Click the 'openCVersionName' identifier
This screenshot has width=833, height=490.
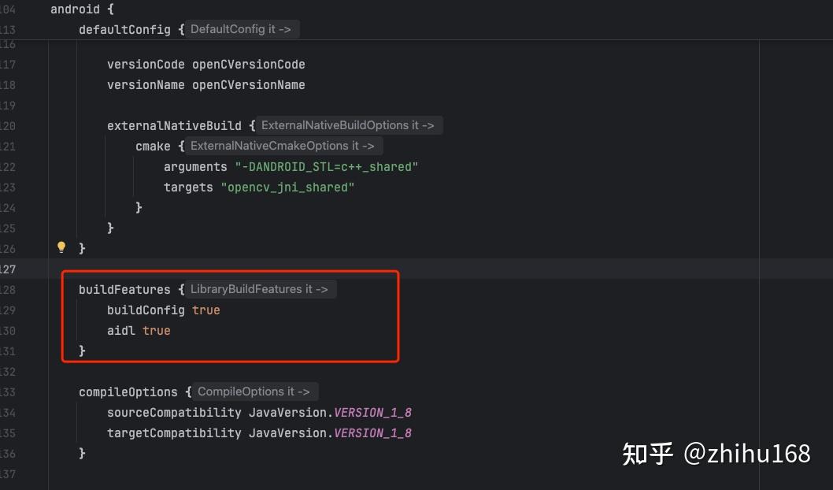click(x=249, y=85)
